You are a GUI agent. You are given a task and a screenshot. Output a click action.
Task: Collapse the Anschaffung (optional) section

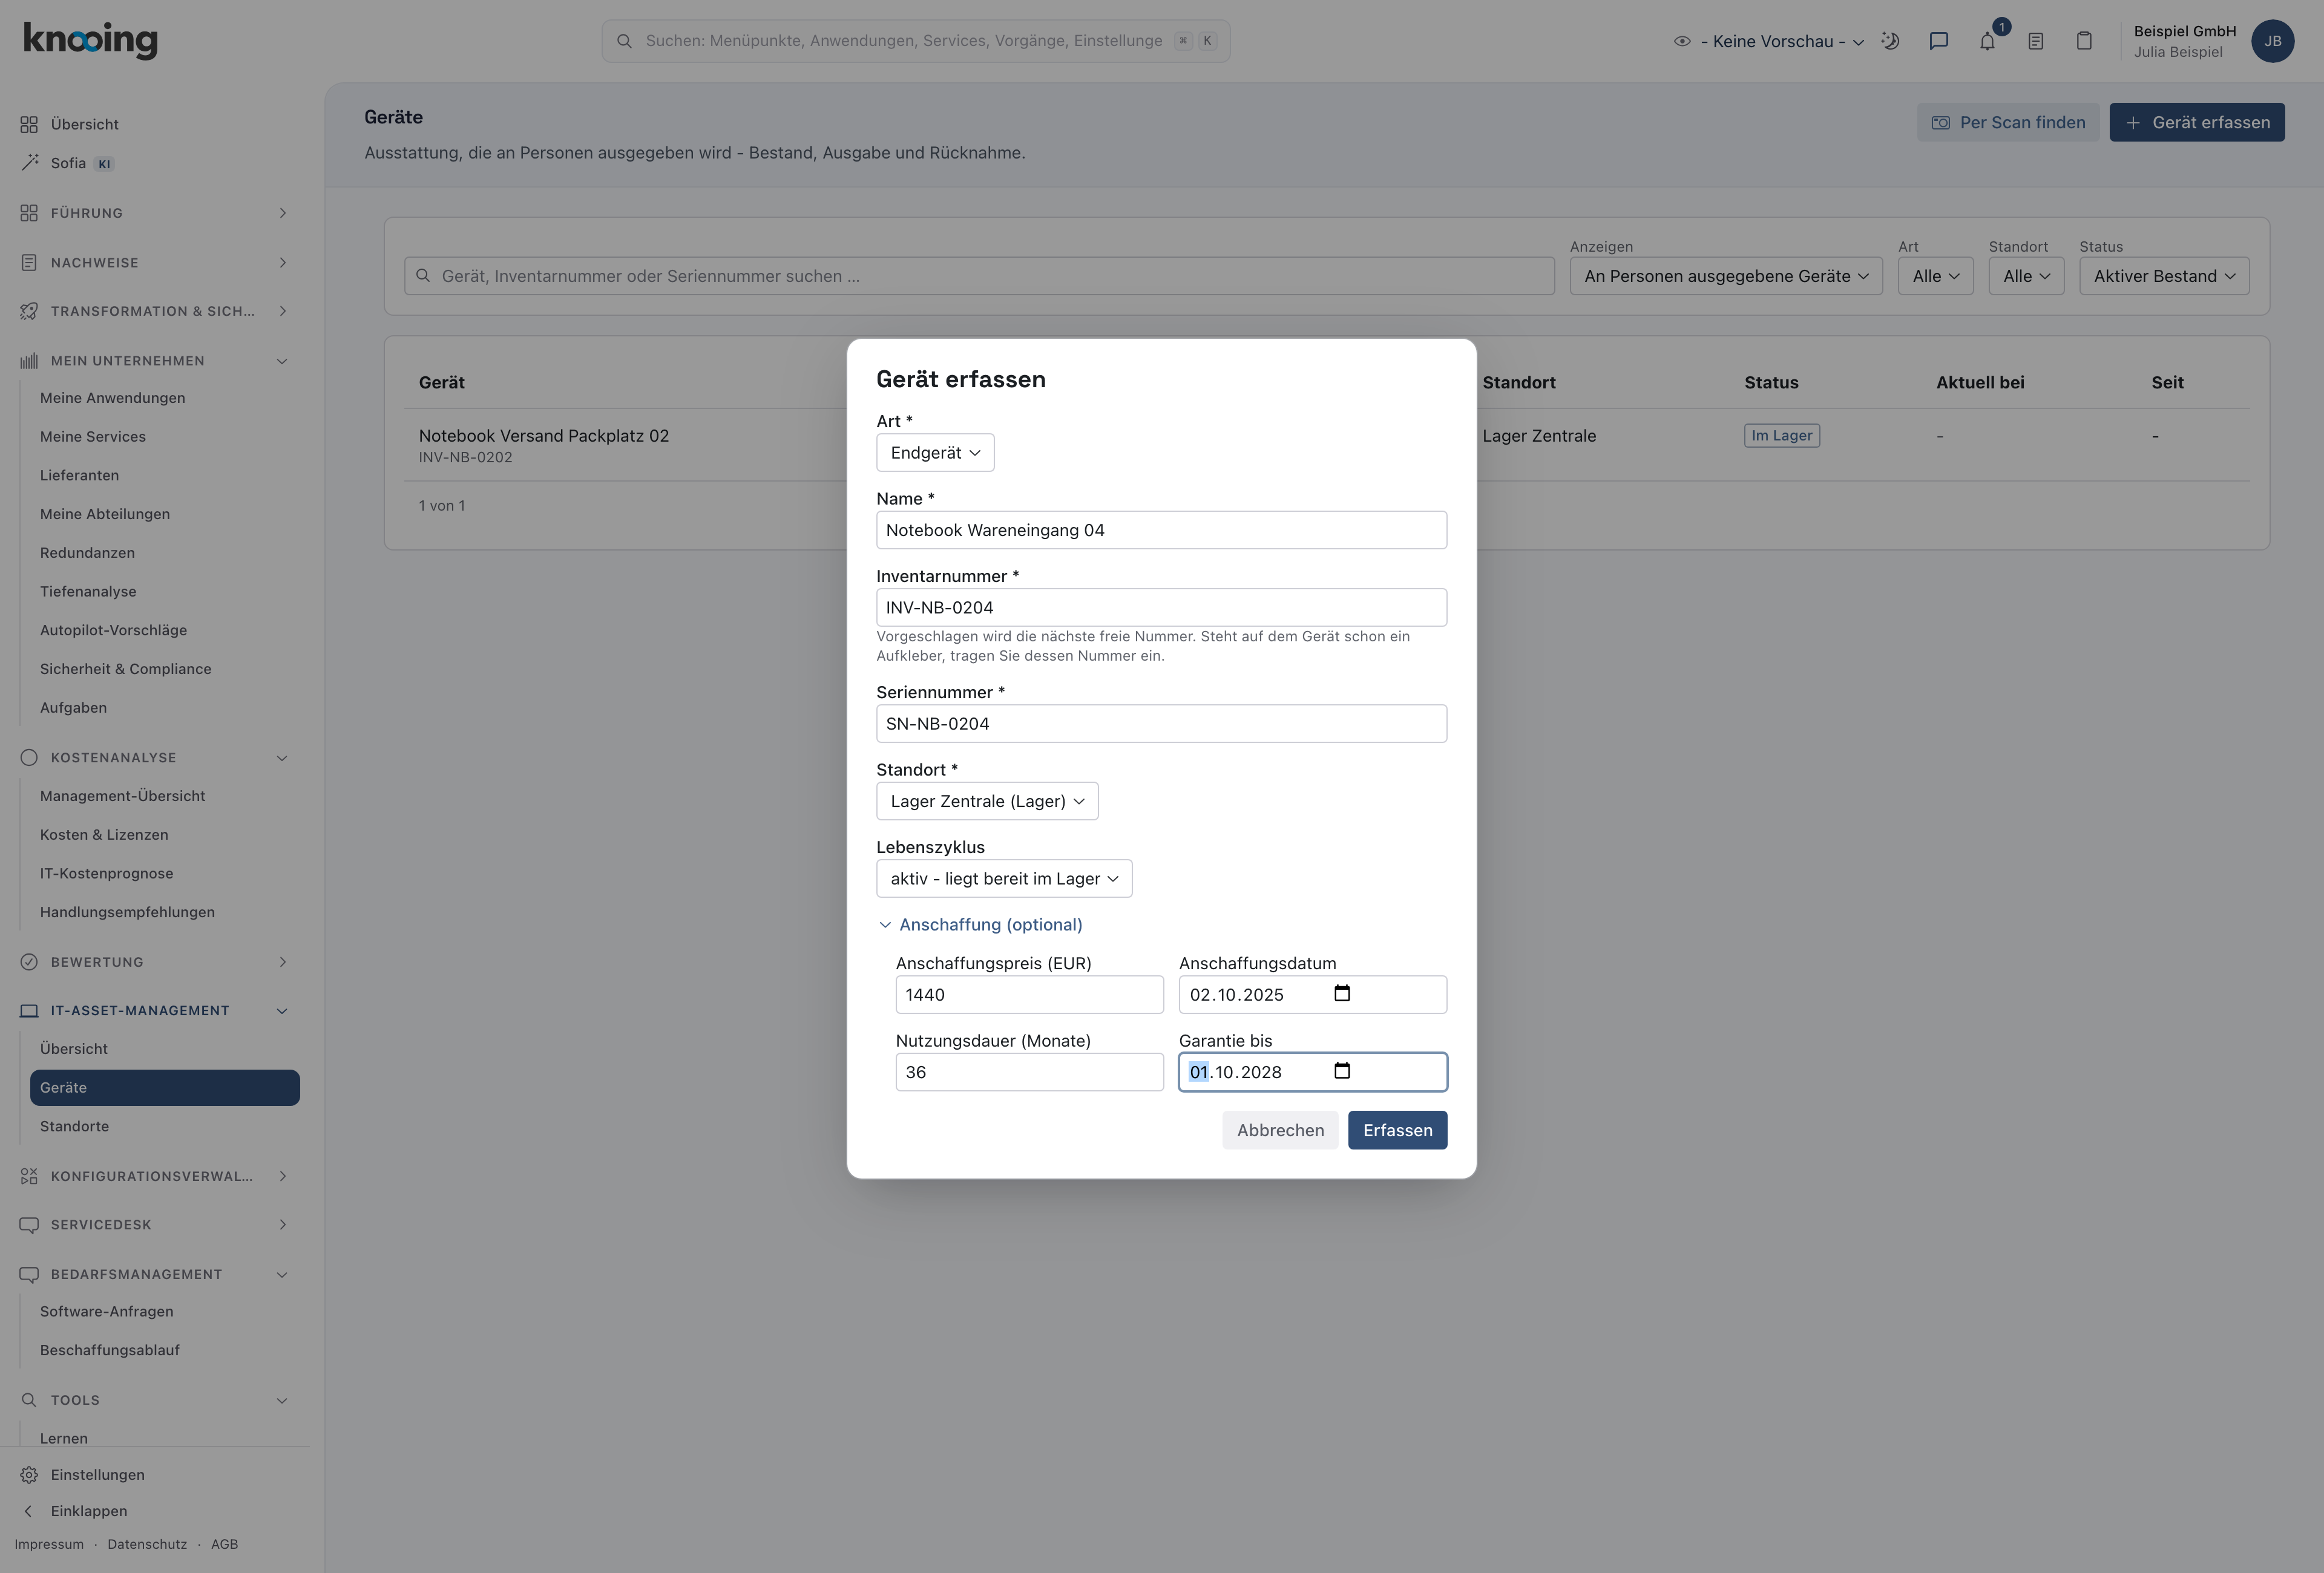pos(980,924)
